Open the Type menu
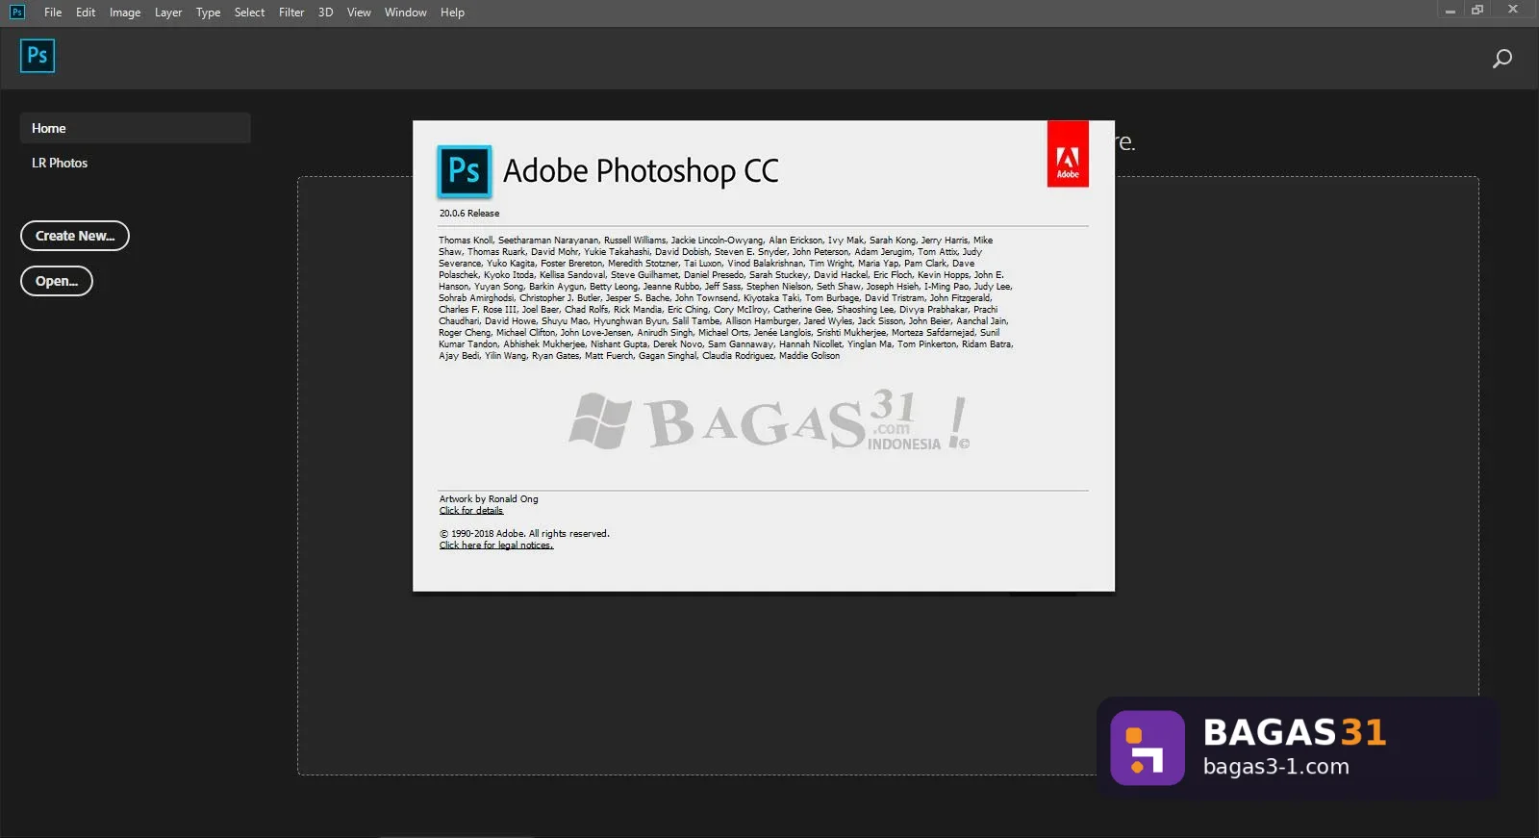The width and height of the screenshot is (1539, 838). (x=208, y=13)
